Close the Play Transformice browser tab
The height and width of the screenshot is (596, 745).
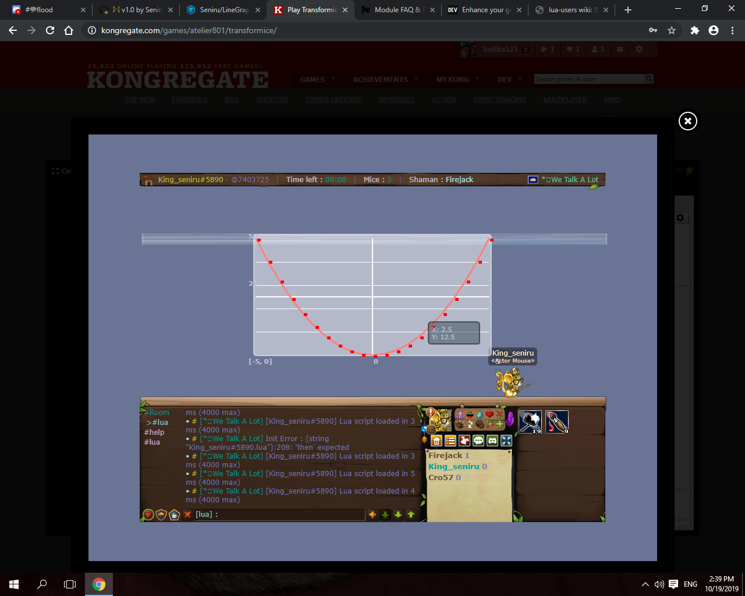click(345, 10)
